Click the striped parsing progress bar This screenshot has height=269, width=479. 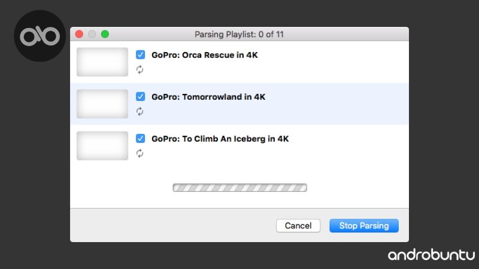240,188
